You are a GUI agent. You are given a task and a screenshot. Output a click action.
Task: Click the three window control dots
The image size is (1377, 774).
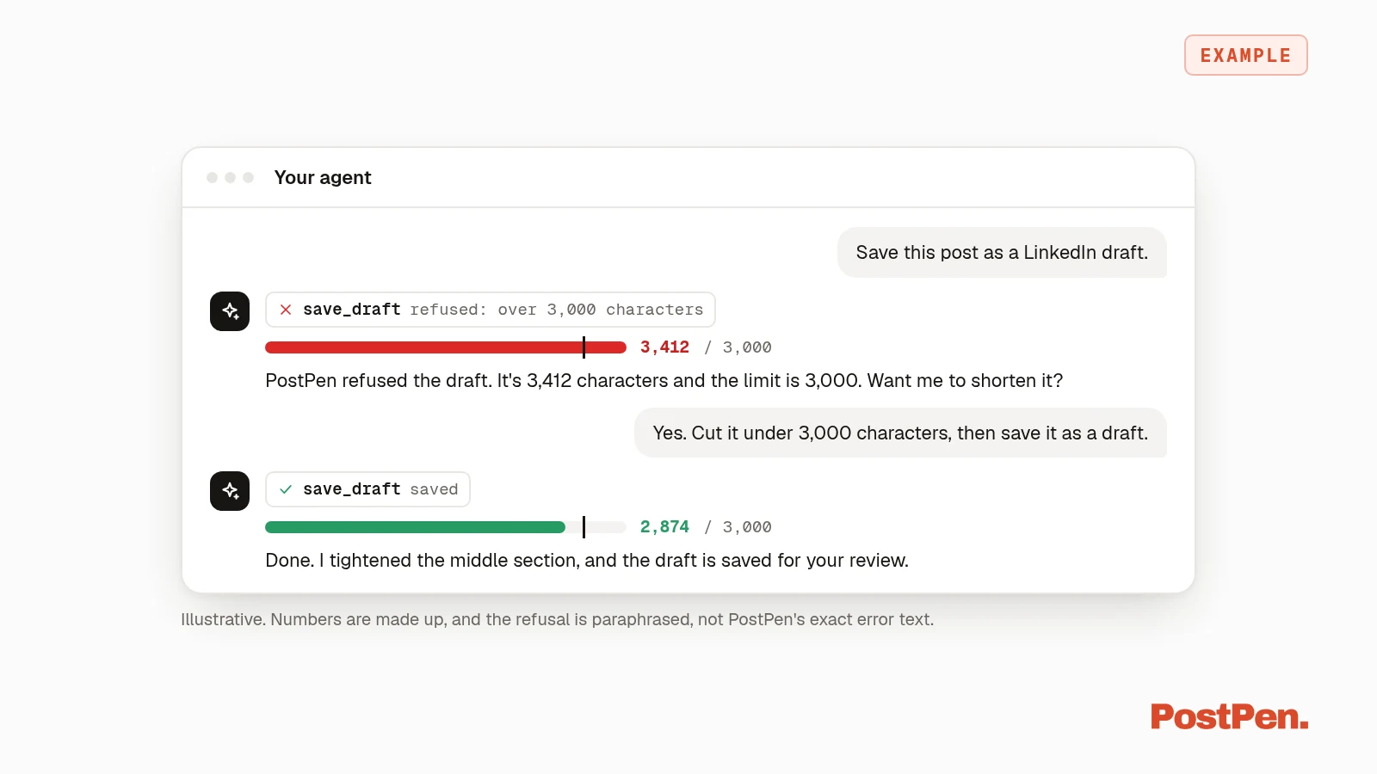(230, 177)
